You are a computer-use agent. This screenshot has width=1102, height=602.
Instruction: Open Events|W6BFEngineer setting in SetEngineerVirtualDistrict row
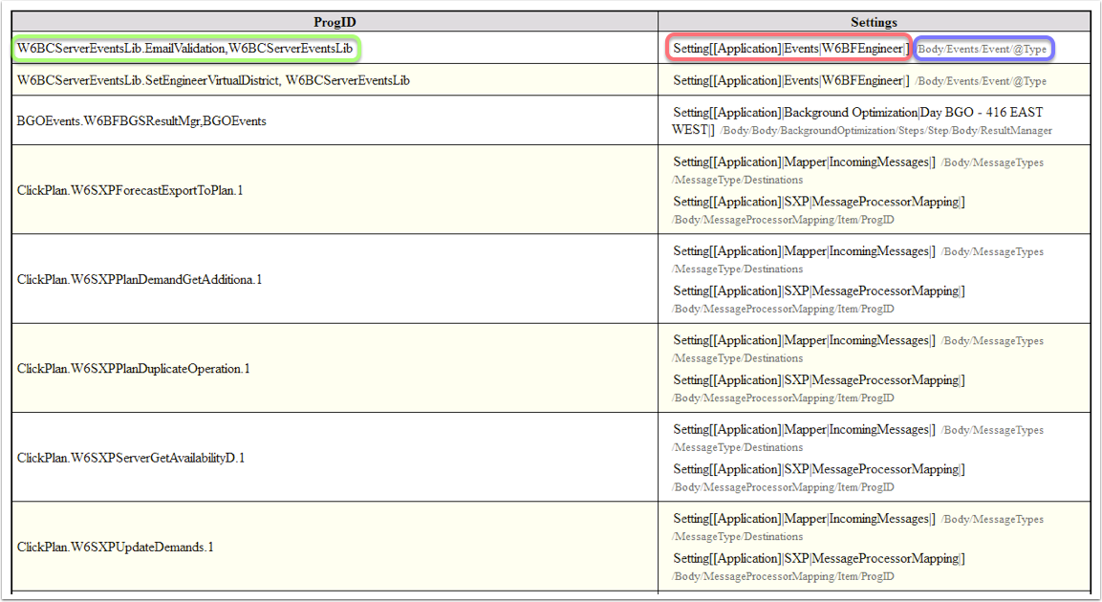click(x=790, y=80)
